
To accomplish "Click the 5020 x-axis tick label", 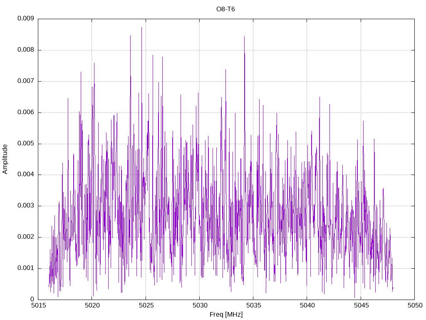I will click(x=92, y=305).
